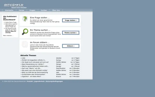Image resolution: width=155 pixels, height=97 pixels.
Task: Open topic 'Bitte um Hilfe bei der Kommasetzung'
Action: pyautogui.click(x=35, y=72)
